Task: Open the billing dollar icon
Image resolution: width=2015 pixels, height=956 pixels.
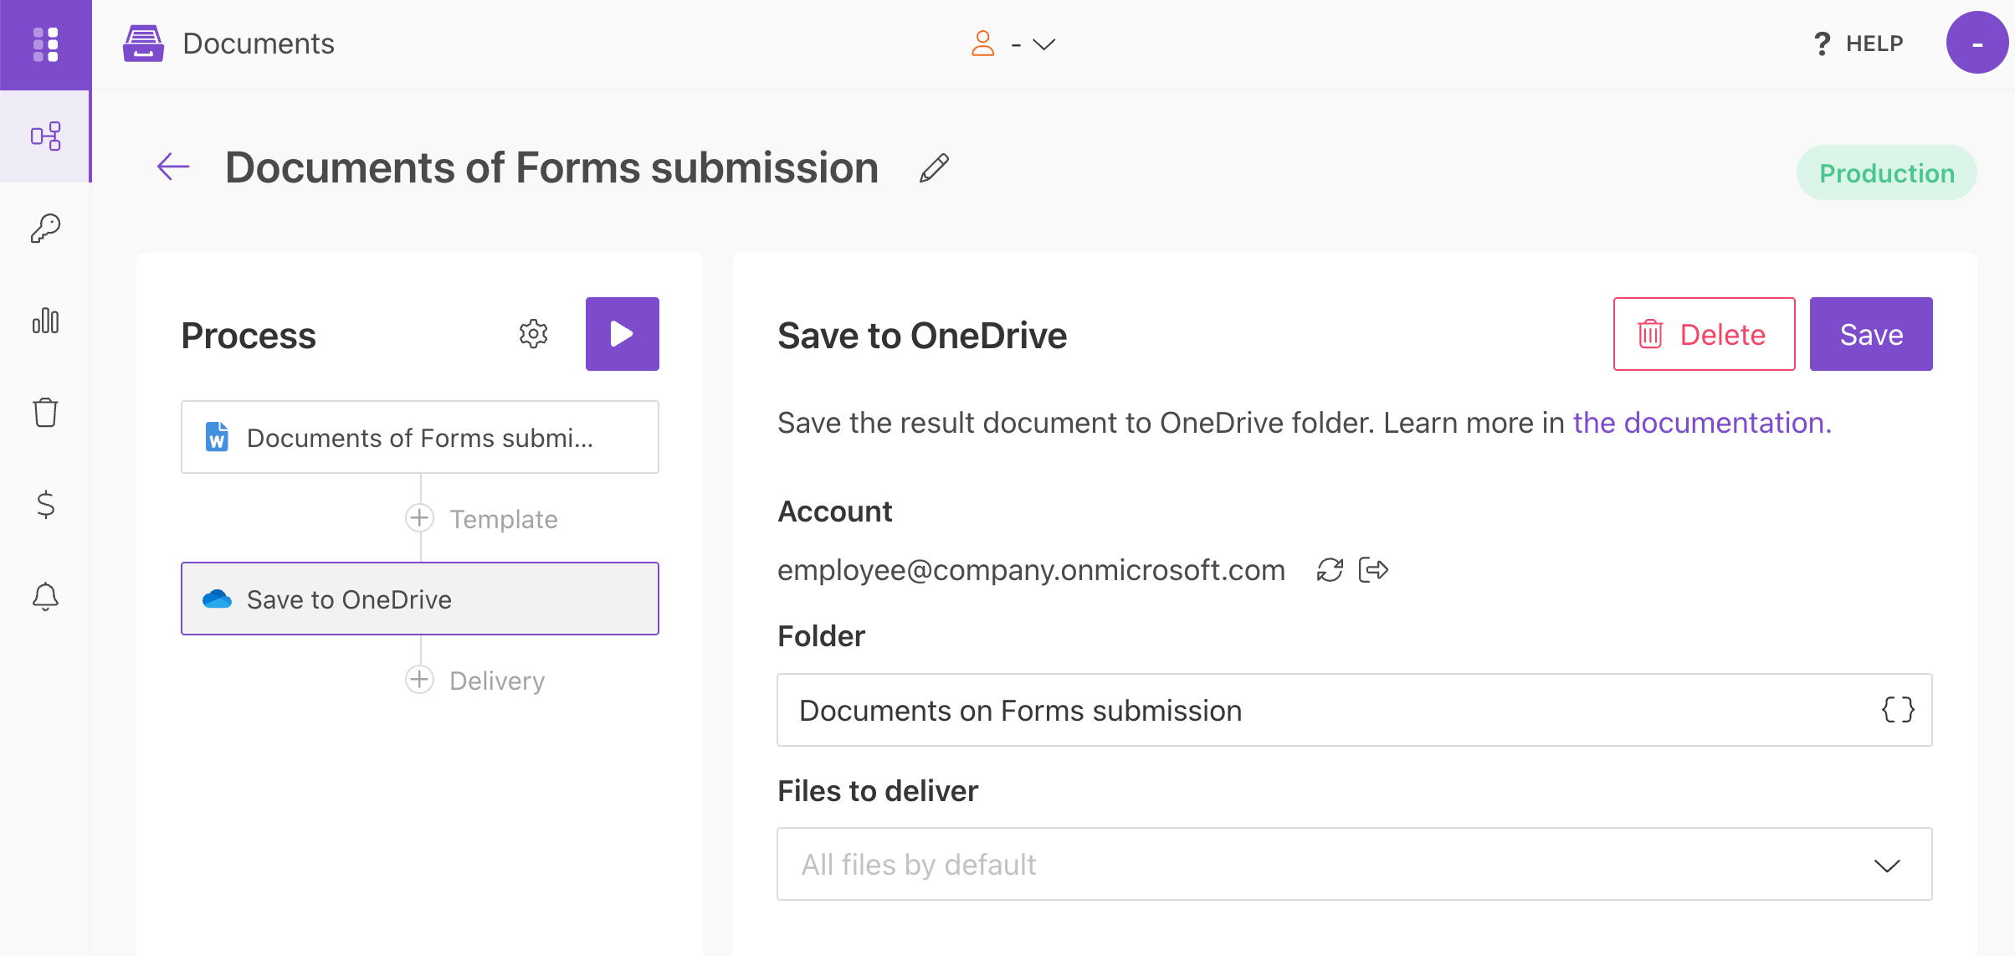Action: (45, 504)
